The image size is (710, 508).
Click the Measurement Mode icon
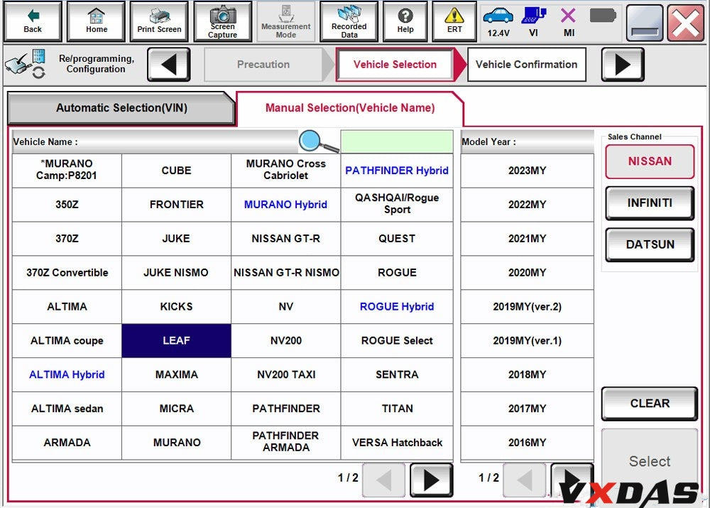click(285, 21)
